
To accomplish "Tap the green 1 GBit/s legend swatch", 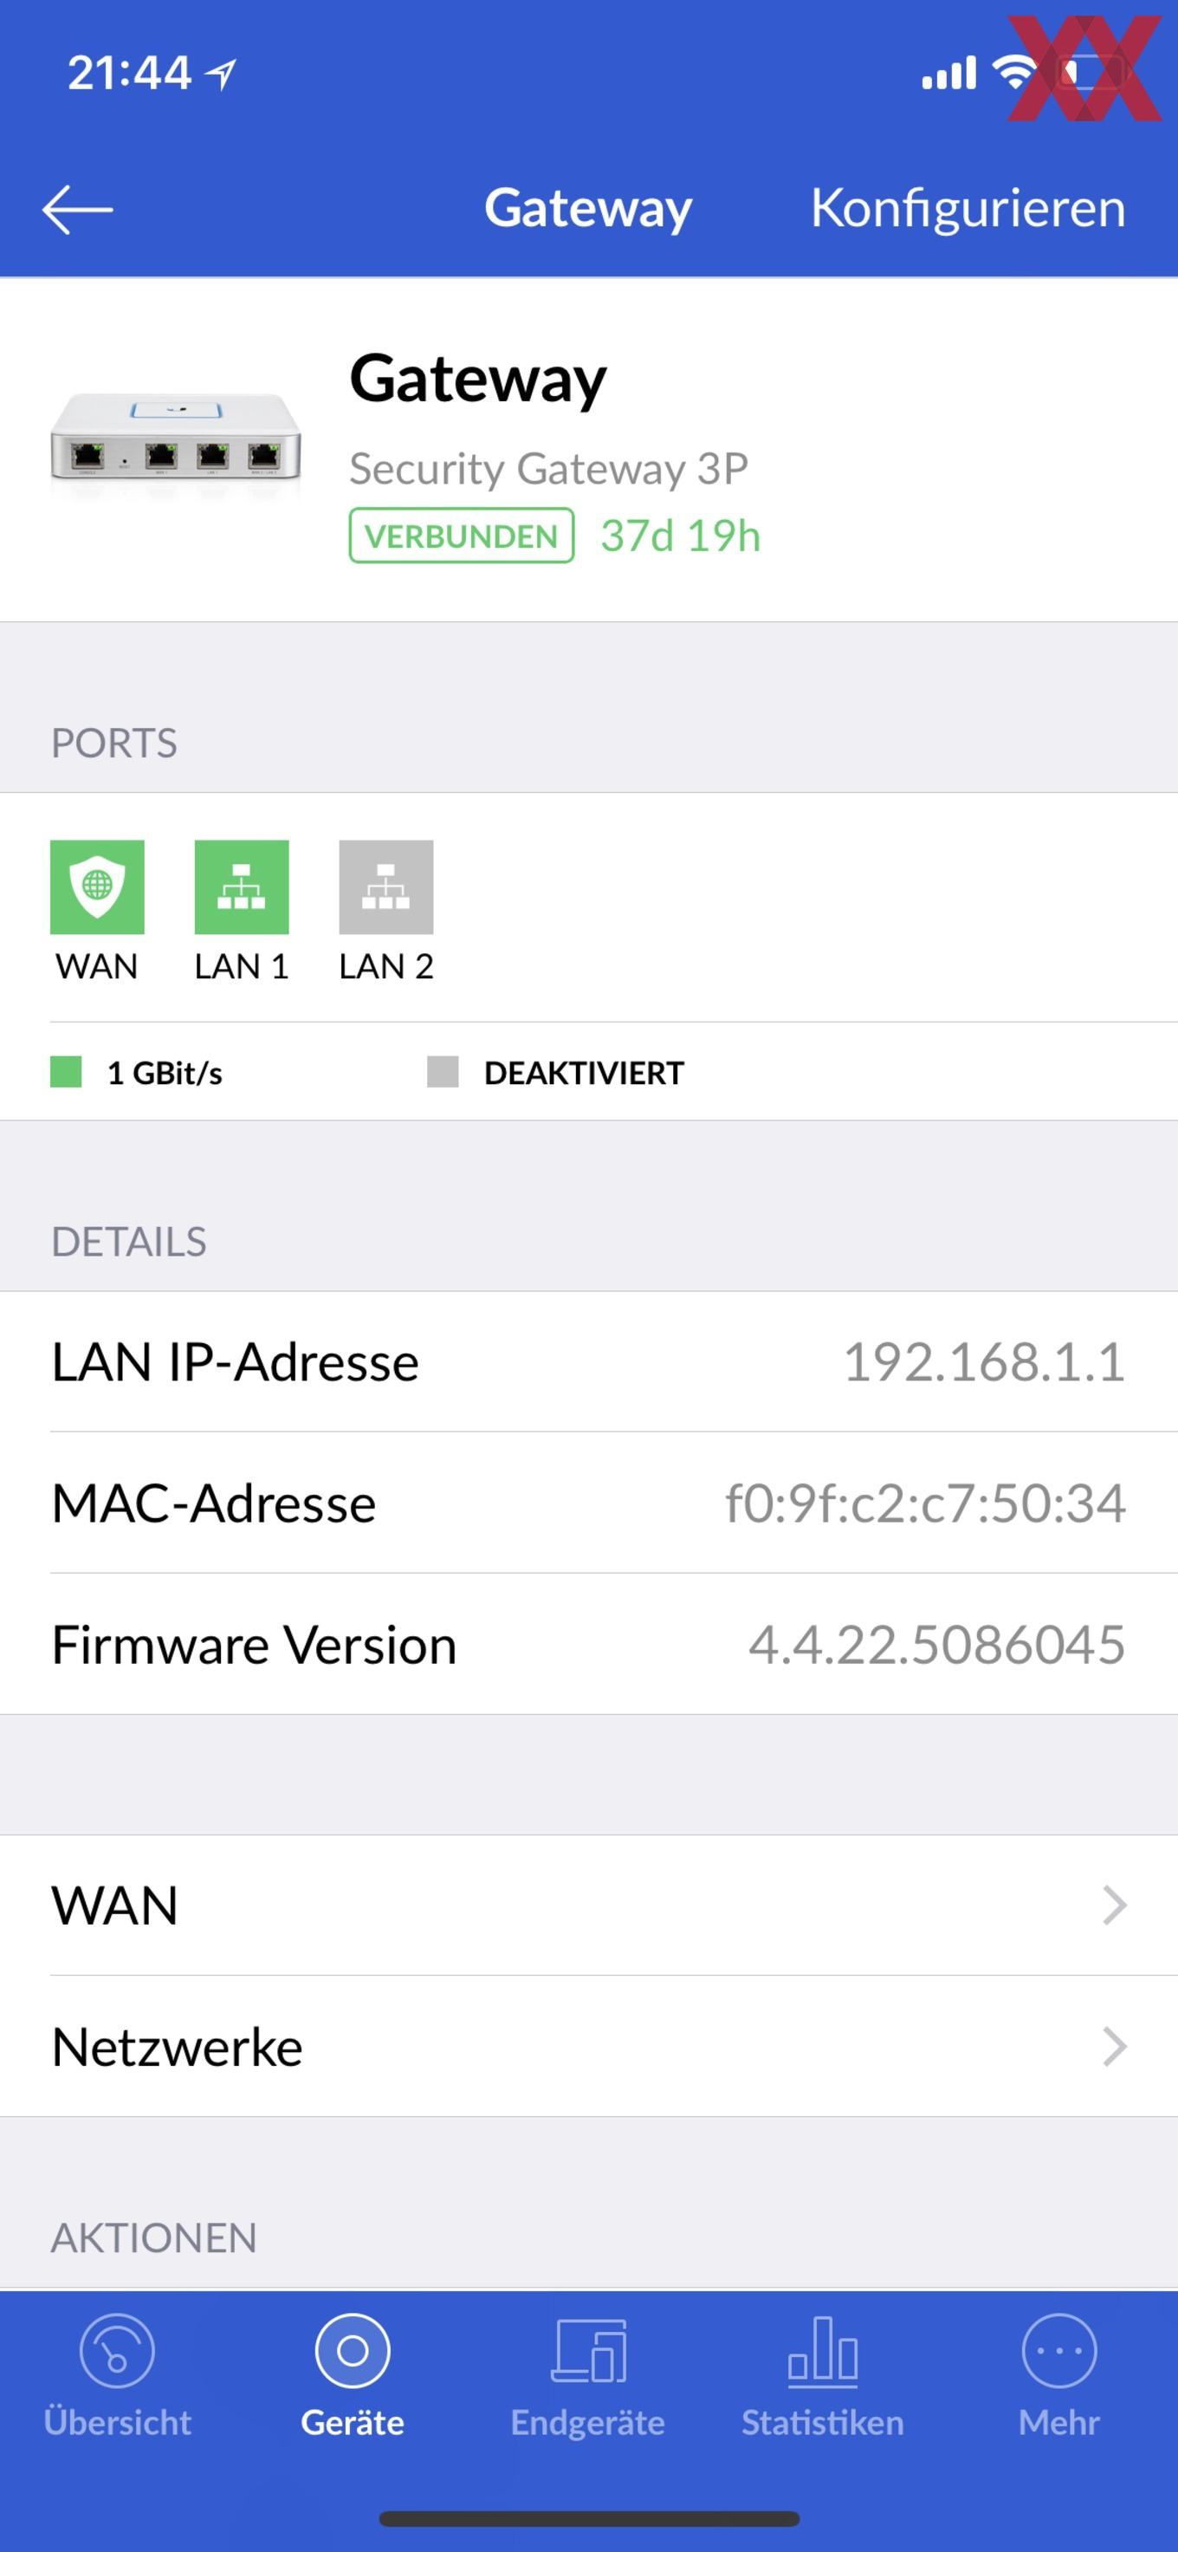I will click(67, 1072).
